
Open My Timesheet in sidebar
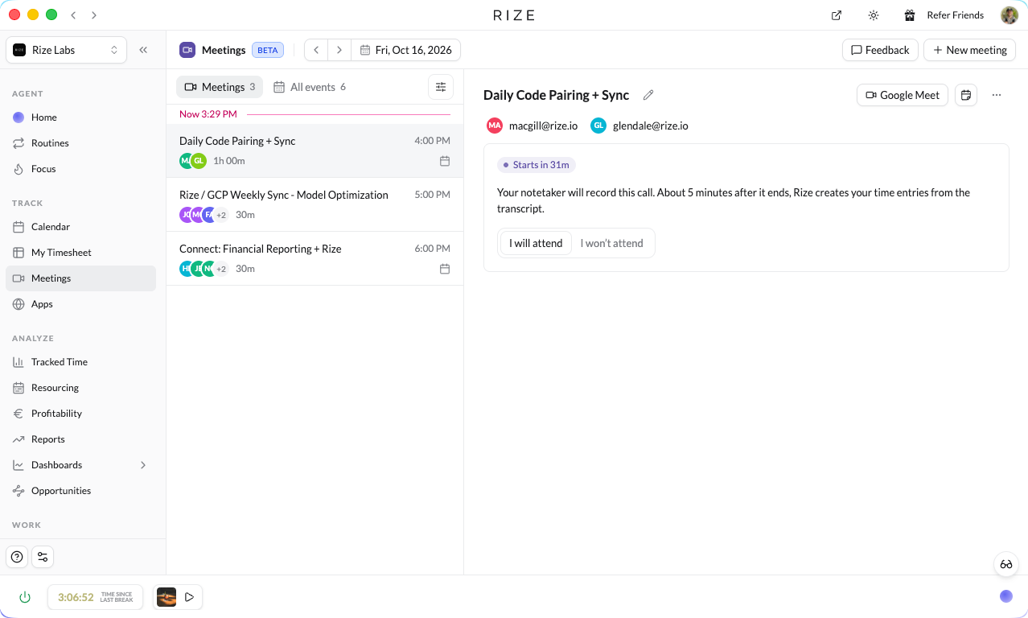click(x=80, y=253)
